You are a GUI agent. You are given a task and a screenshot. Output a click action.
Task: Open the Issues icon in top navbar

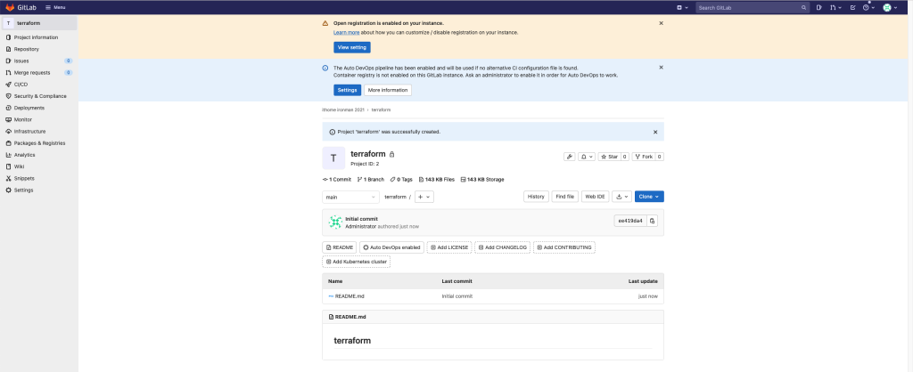click(x=818, y=7)
